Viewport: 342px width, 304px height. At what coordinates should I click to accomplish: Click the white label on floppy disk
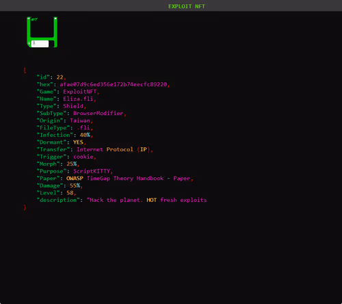[40, 44]
